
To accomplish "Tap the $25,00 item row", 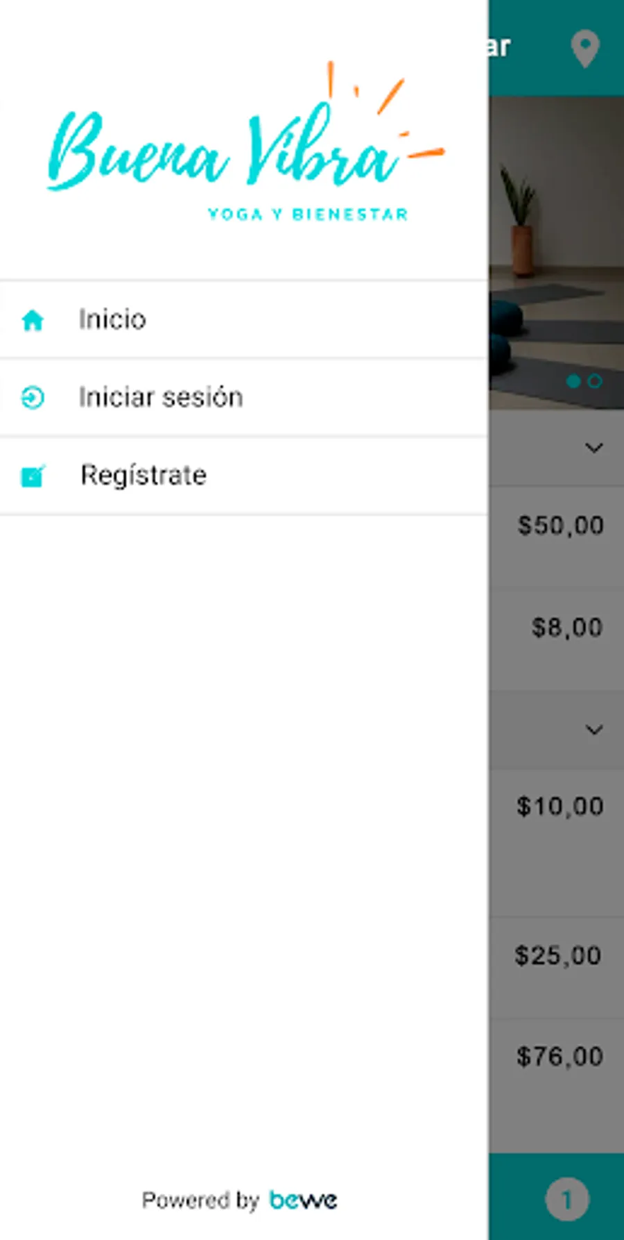I will 557,956.
